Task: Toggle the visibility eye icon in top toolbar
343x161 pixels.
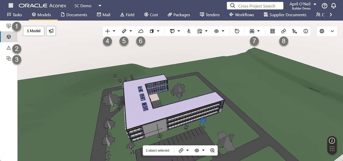Action: pyautogui.click(x=216, y=31)
